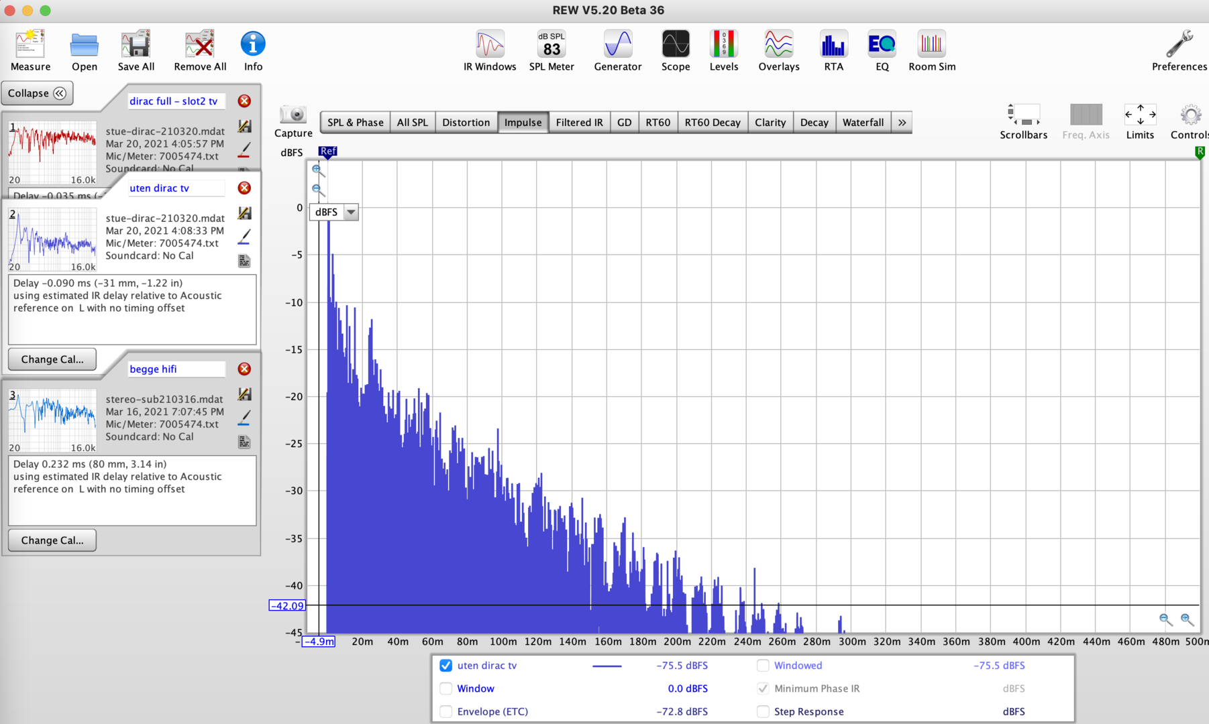The image size is (1209, 724).
Task: Zoom out on vertical axis magnifier
Action: coord(318,190)
